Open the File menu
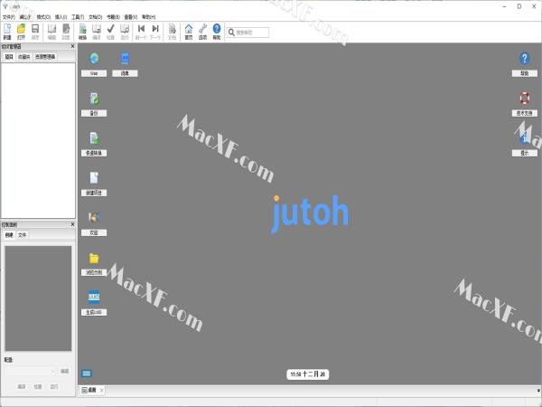 point(9,16)
